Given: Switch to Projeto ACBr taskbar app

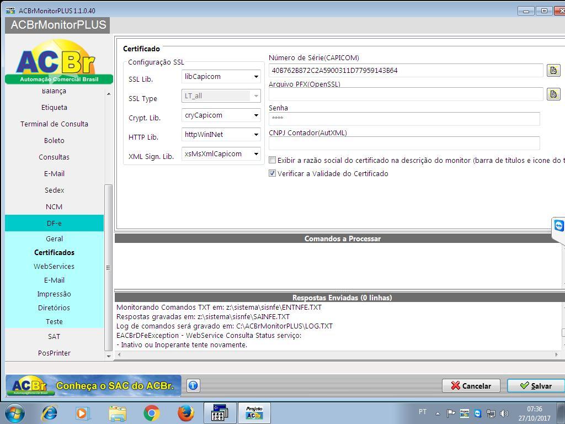Looking at the screenshot, I should point(254,413).
